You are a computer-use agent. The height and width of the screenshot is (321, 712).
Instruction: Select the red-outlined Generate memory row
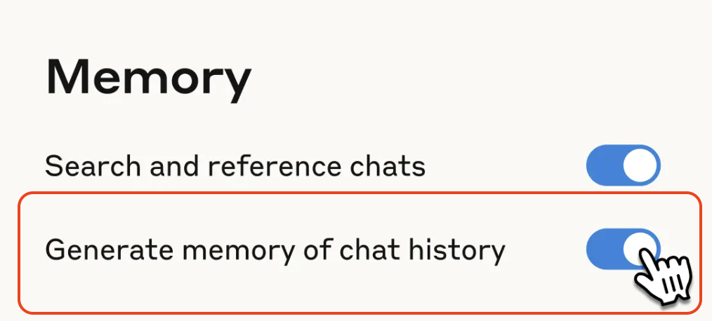coord(360,253)
